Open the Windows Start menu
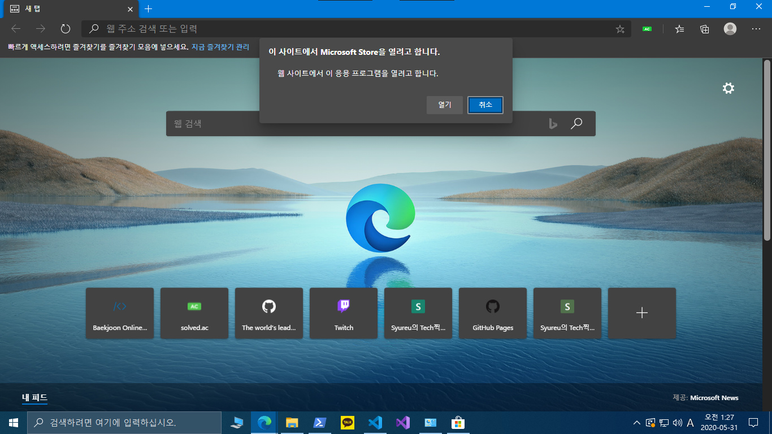 tap(14, 422)
